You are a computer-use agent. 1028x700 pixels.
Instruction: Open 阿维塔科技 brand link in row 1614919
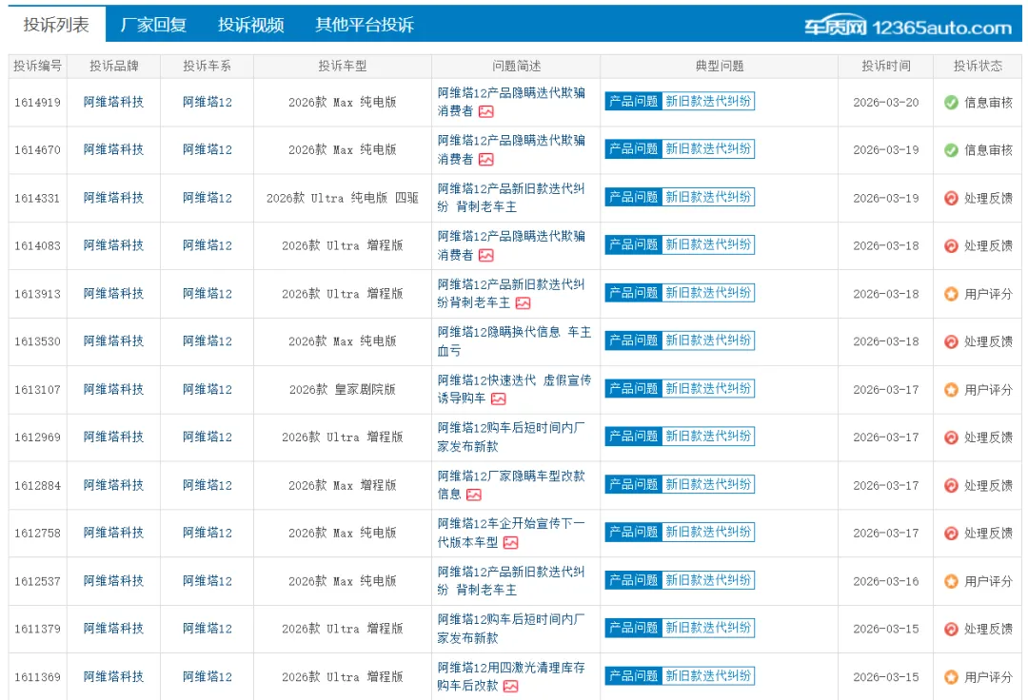pos(113,102)
